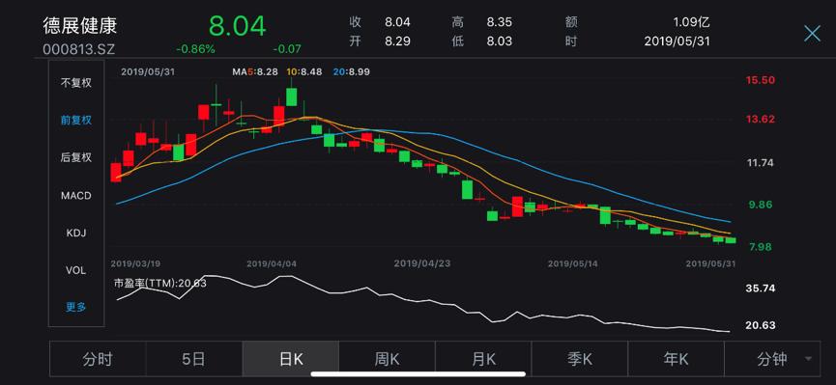Select 前复权 price adjustment option

coord(76,121)
